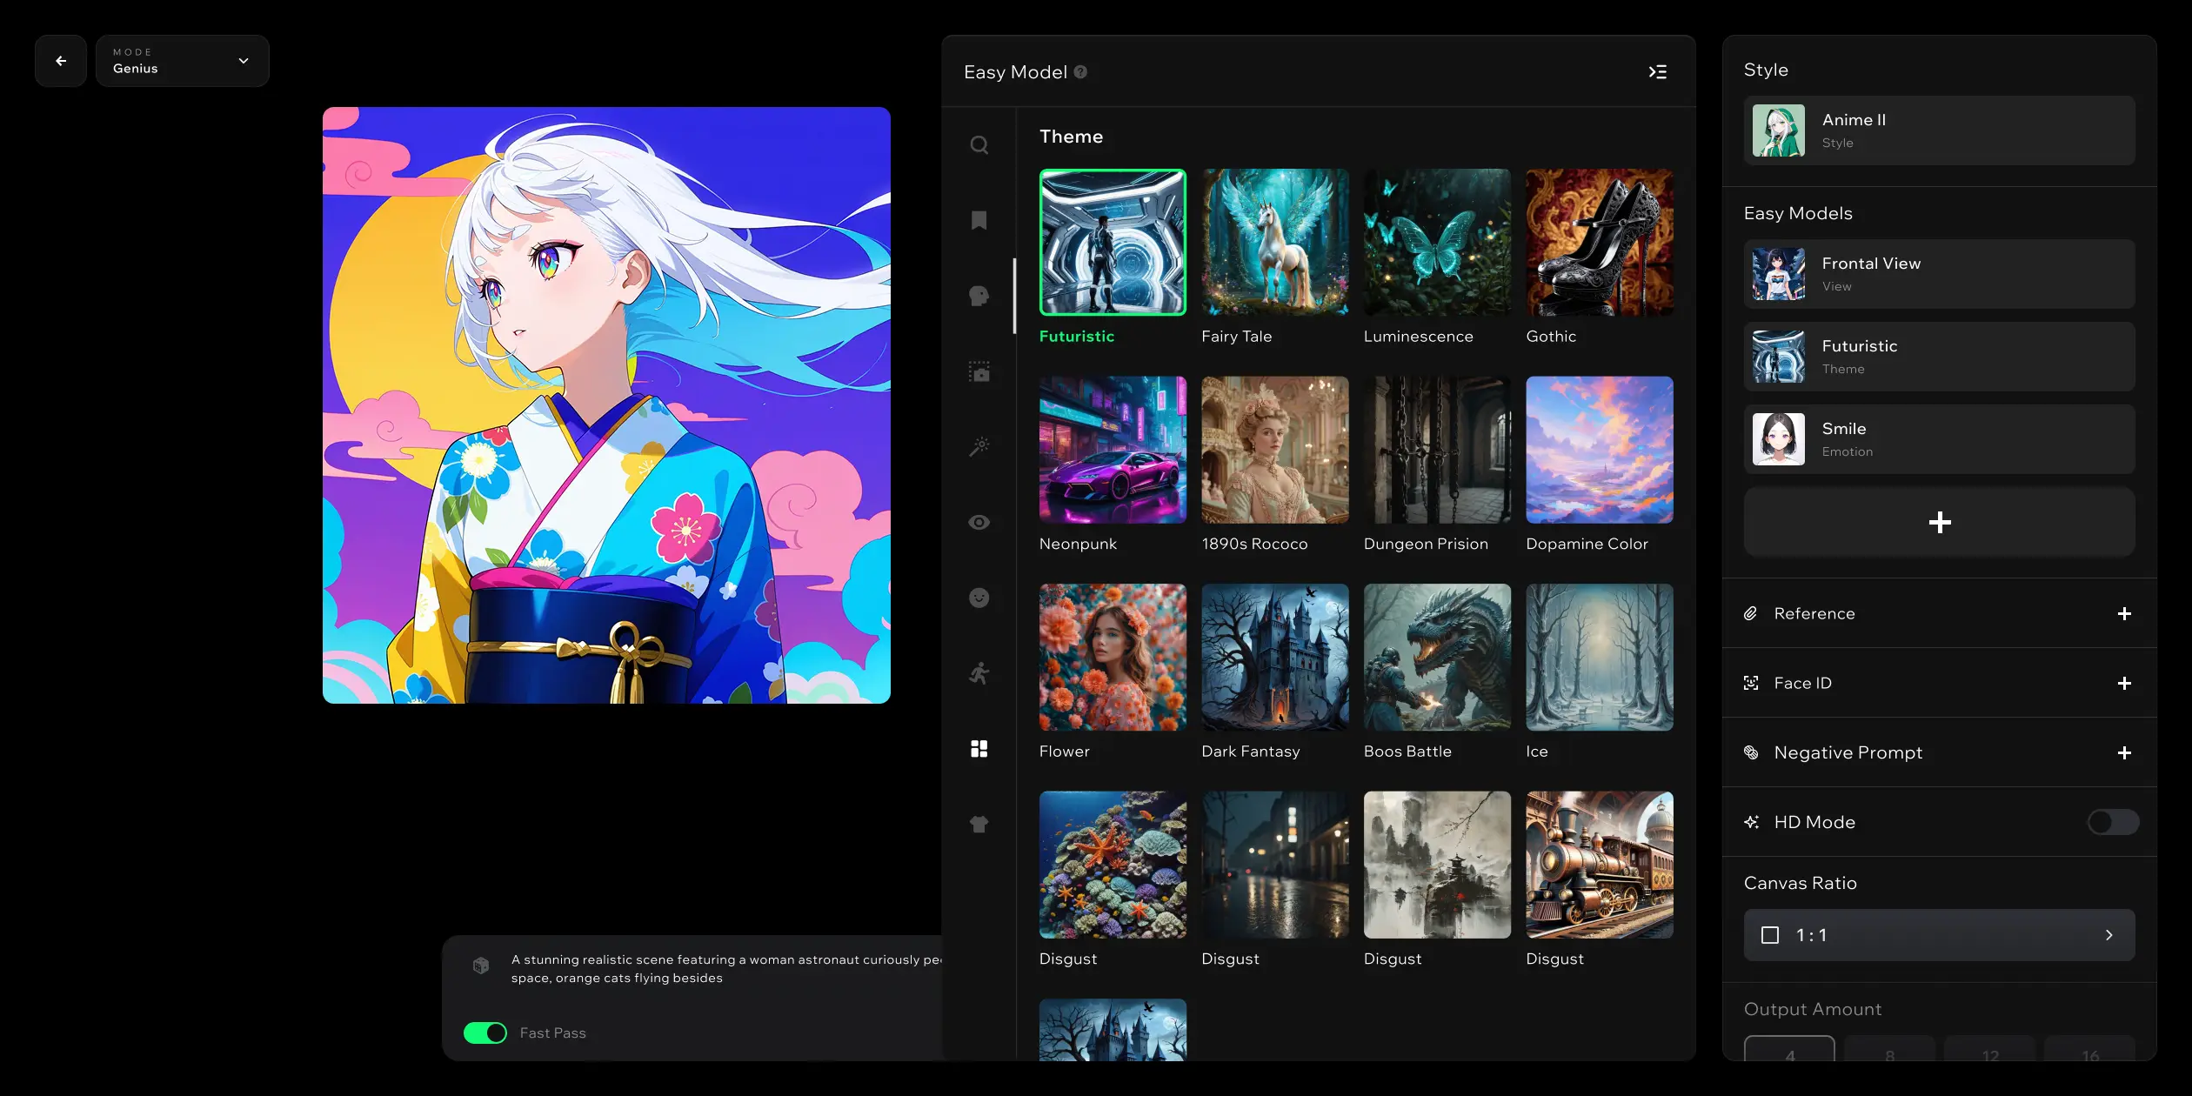This screenshot has height=1096, width=2192.
Task: Enable the HD Mode toggle
Action: pos(2112,822)
